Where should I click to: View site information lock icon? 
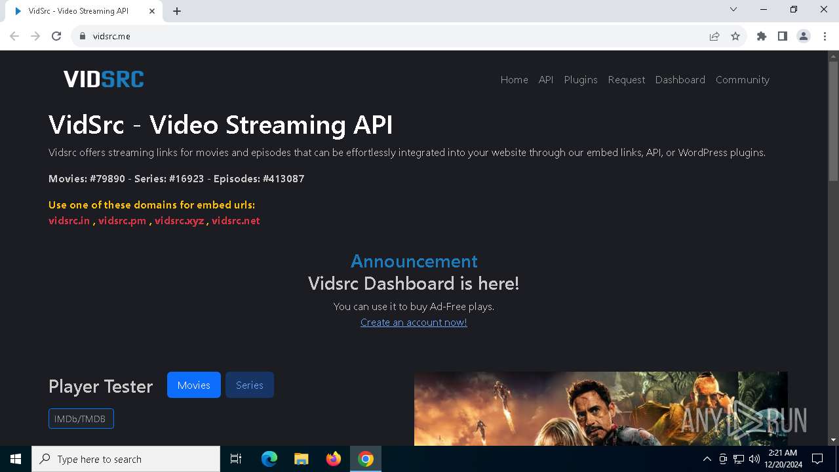pyautogui.click(x=83, y=36)
